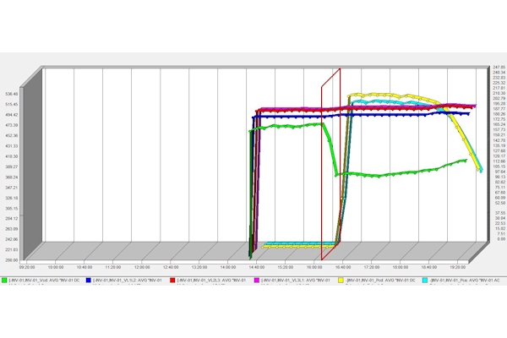This screenshot has height=338, width=507.
Task: Click the blue VL1L2 legend swatch
Action: 90,278
